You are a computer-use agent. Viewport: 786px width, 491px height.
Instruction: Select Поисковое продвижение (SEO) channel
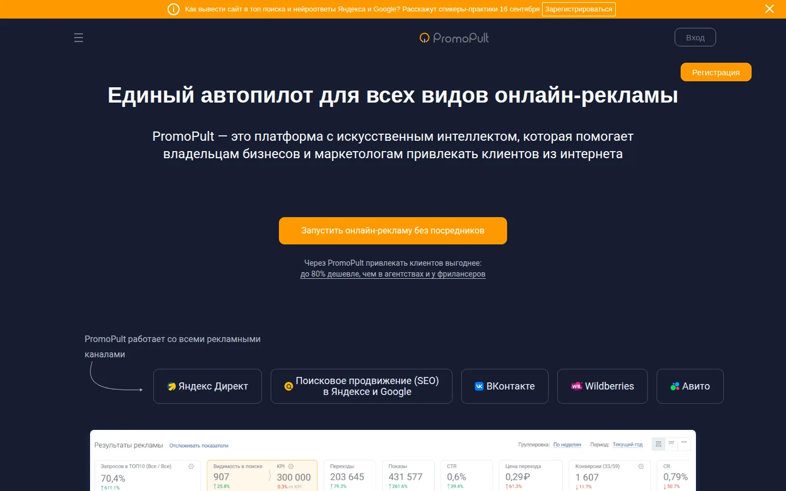(x=361, y=386)
